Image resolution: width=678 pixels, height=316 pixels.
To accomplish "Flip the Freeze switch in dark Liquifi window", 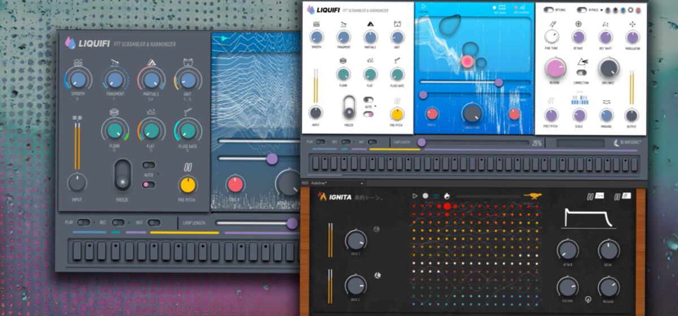I will 123,175.
